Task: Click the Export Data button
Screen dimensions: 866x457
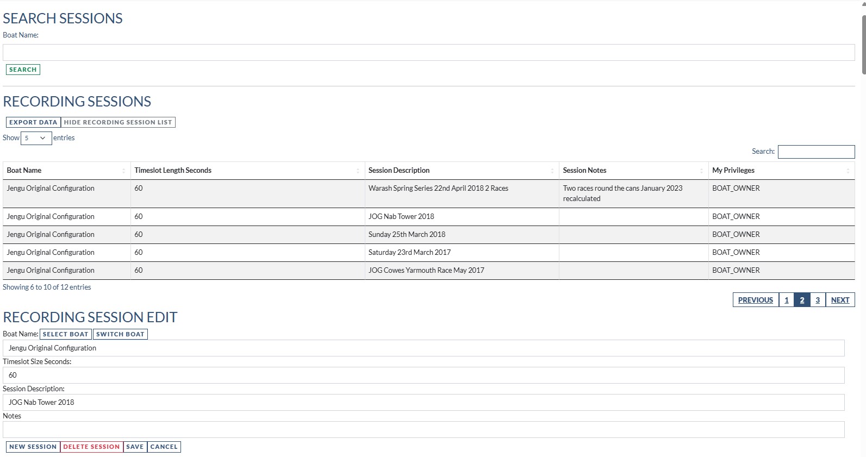Action: (x=33, y=122)
